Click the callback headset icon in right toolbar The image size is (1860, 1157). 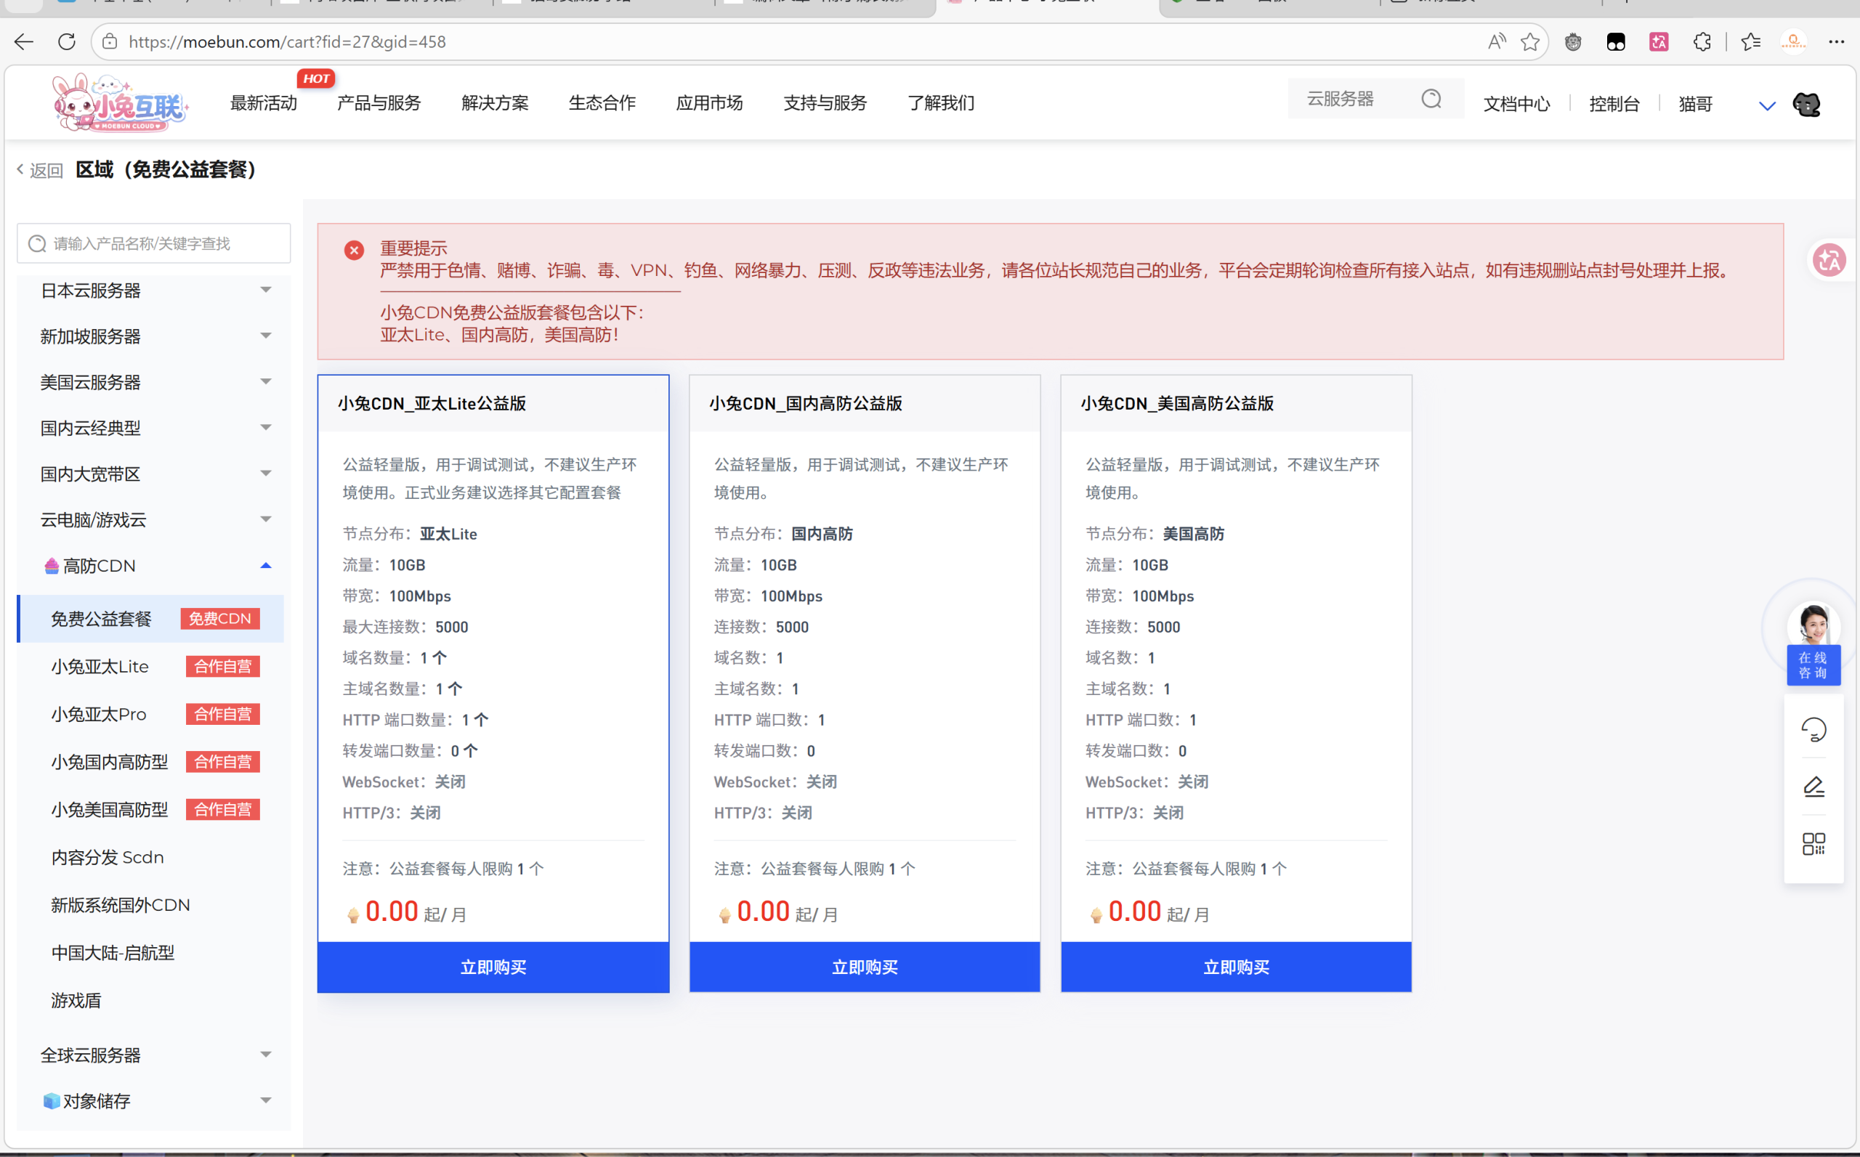(x=1813, y=729)
